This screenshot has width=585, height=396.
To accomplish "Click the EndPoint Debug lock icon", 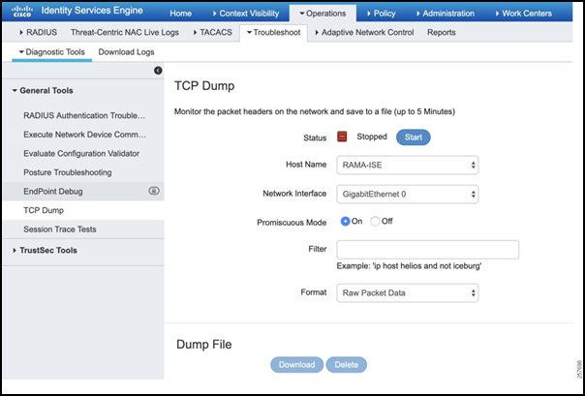I will tap(154, 191).
